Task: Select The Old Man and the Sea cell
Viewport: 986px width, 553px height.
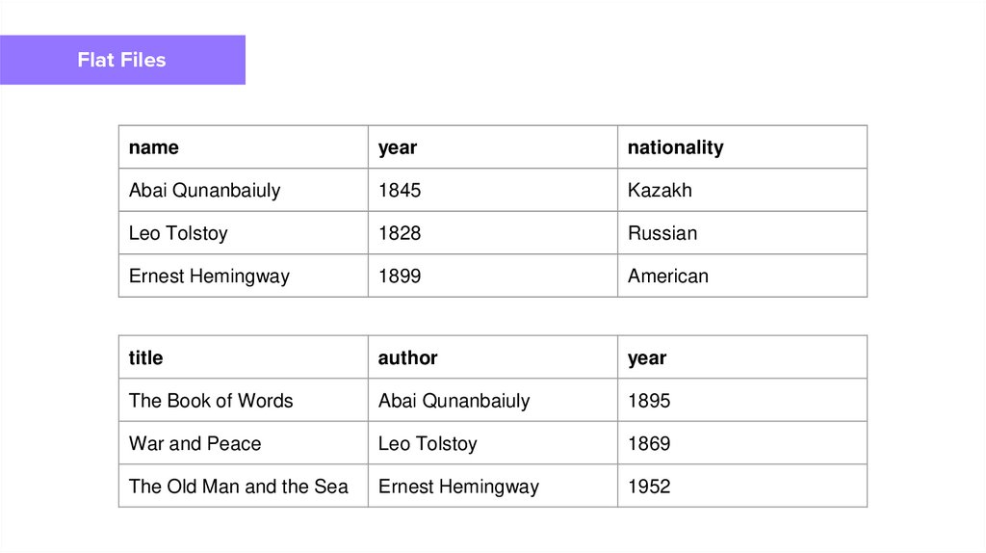Action: (x=239, y=487)
